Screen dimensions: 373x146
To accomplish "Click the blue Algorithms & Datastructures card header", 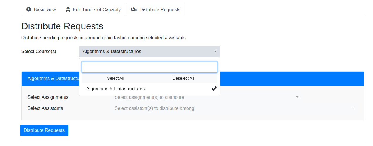I will coord(193,79).
